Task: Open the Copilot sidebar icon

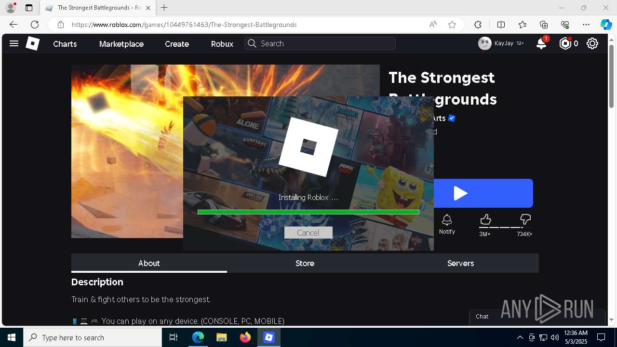Action: (606, 25)
